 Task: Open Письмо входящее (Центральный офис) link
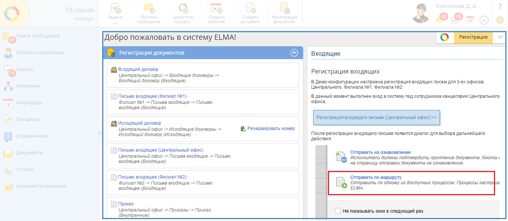click(x=161, y=150)
